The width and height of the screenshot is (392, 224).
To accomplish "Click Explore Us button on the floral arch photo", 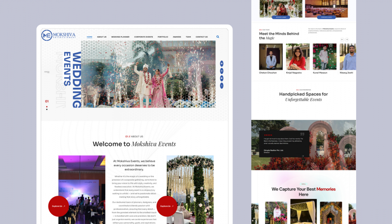I will (167, 206).
